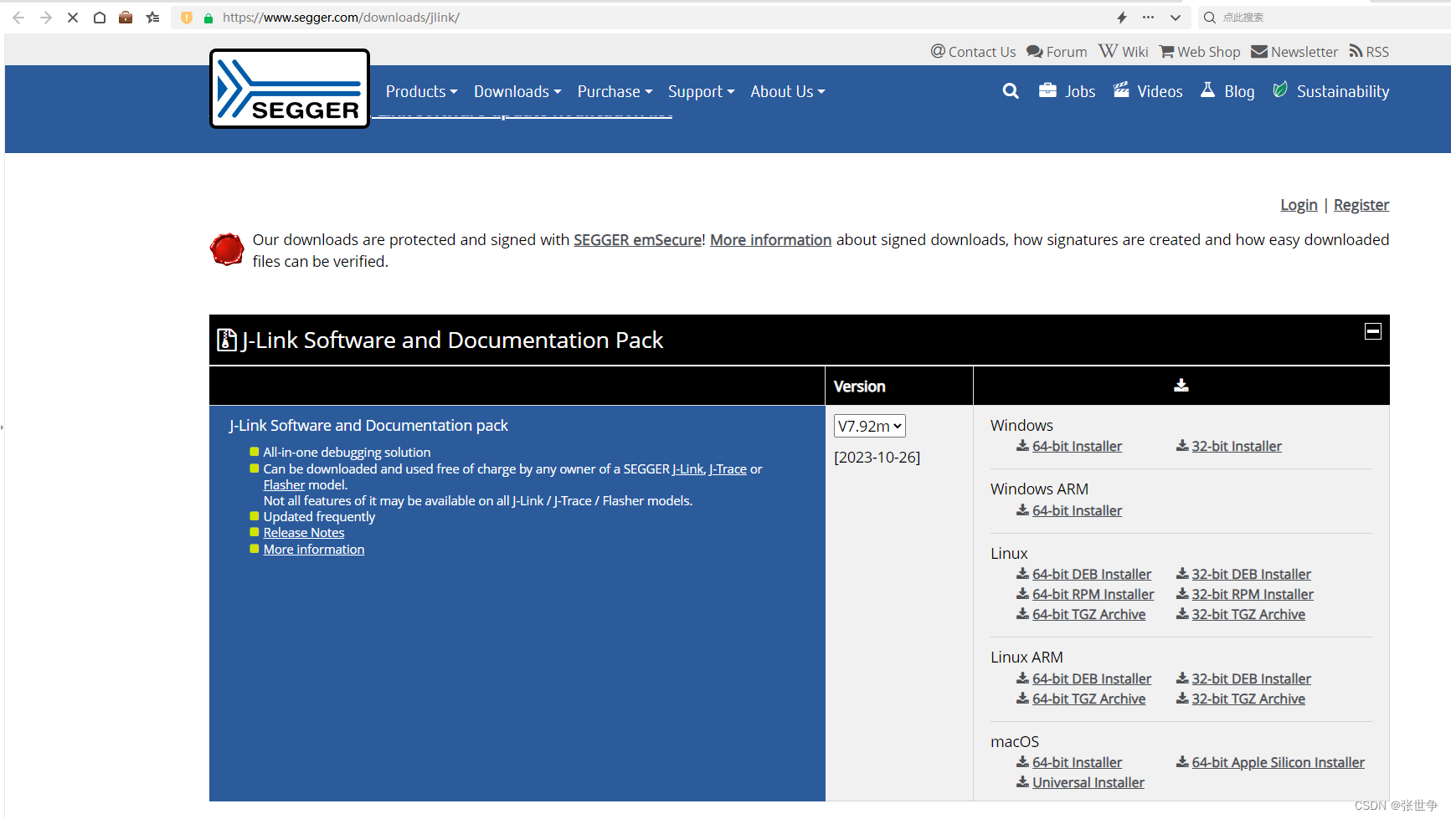Viewport: 1451px width, 819px height.
Task: Go back with browser back arrow
Action: (18, 18)
